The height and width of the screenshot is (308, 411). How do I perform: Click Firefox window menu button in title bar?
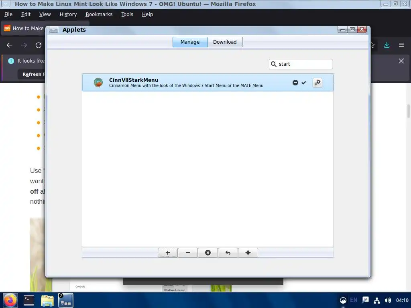[6, 4]
